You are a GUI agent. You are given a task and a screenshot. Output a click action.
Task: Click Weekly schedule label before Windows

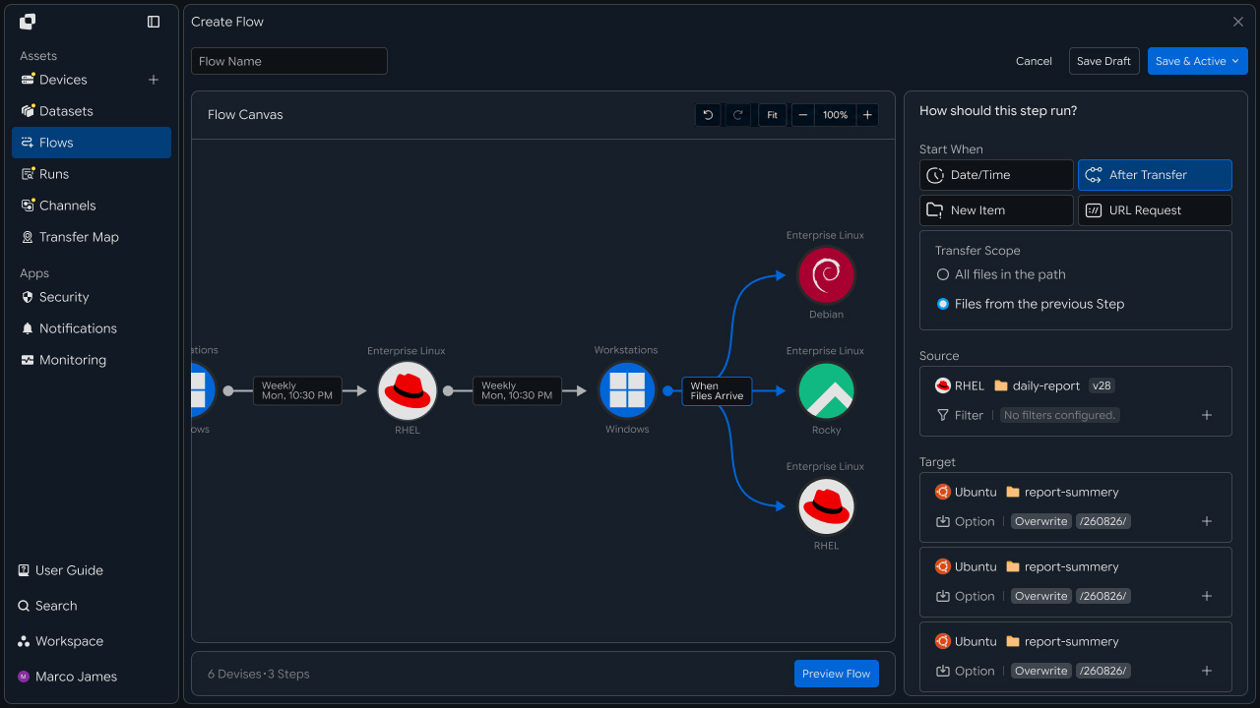pyautogui.click(x=517, y=390)
